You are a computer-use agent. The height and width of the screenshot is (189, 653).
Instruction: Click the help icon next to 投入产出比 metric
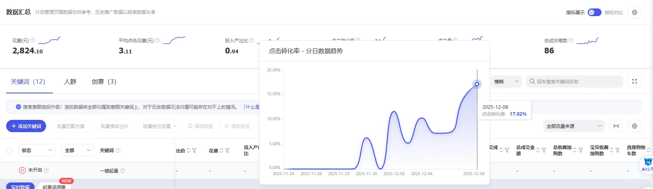pos(252,40)
